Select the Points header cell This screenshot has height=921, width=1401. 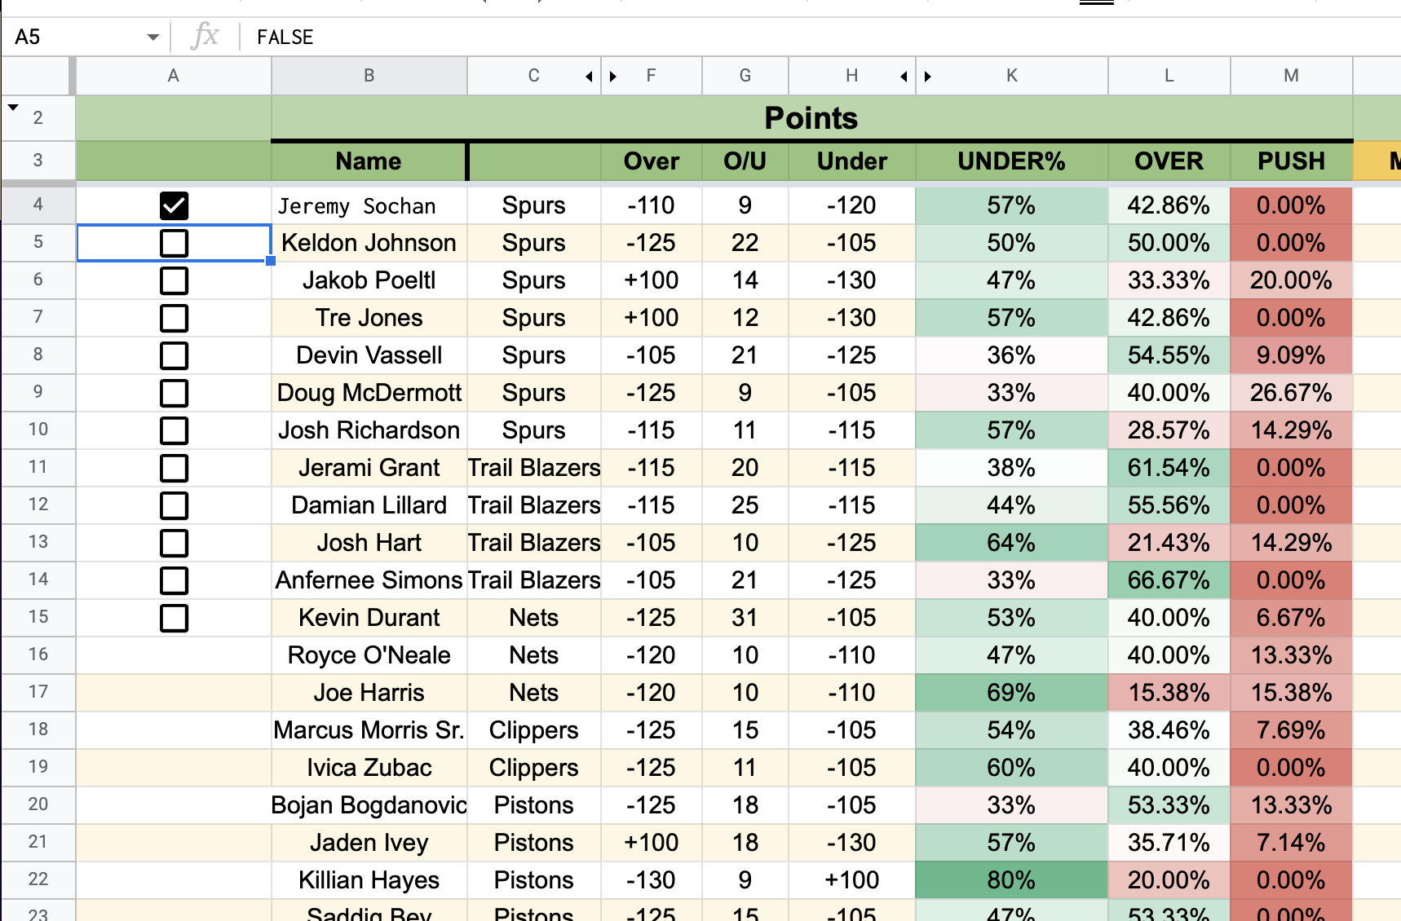tap(811, 118)
